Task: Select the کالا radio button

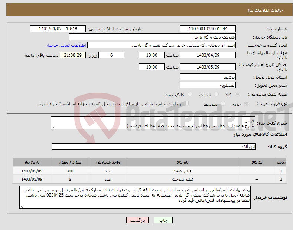Action: tap(237, 94)
